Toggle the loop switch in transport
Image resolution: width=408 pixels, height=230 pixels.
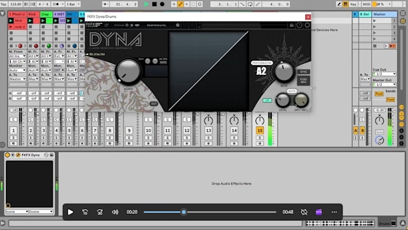point(250,4)
